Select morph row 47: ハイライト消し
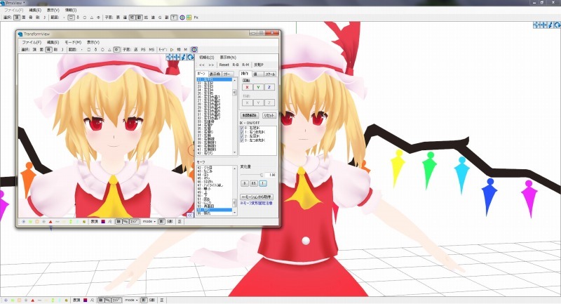Screen dimensions: 561x304 click(214, 185)
